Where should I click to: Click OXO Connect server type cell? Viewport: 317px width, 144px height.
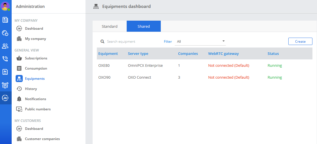[x=139, y=77]
